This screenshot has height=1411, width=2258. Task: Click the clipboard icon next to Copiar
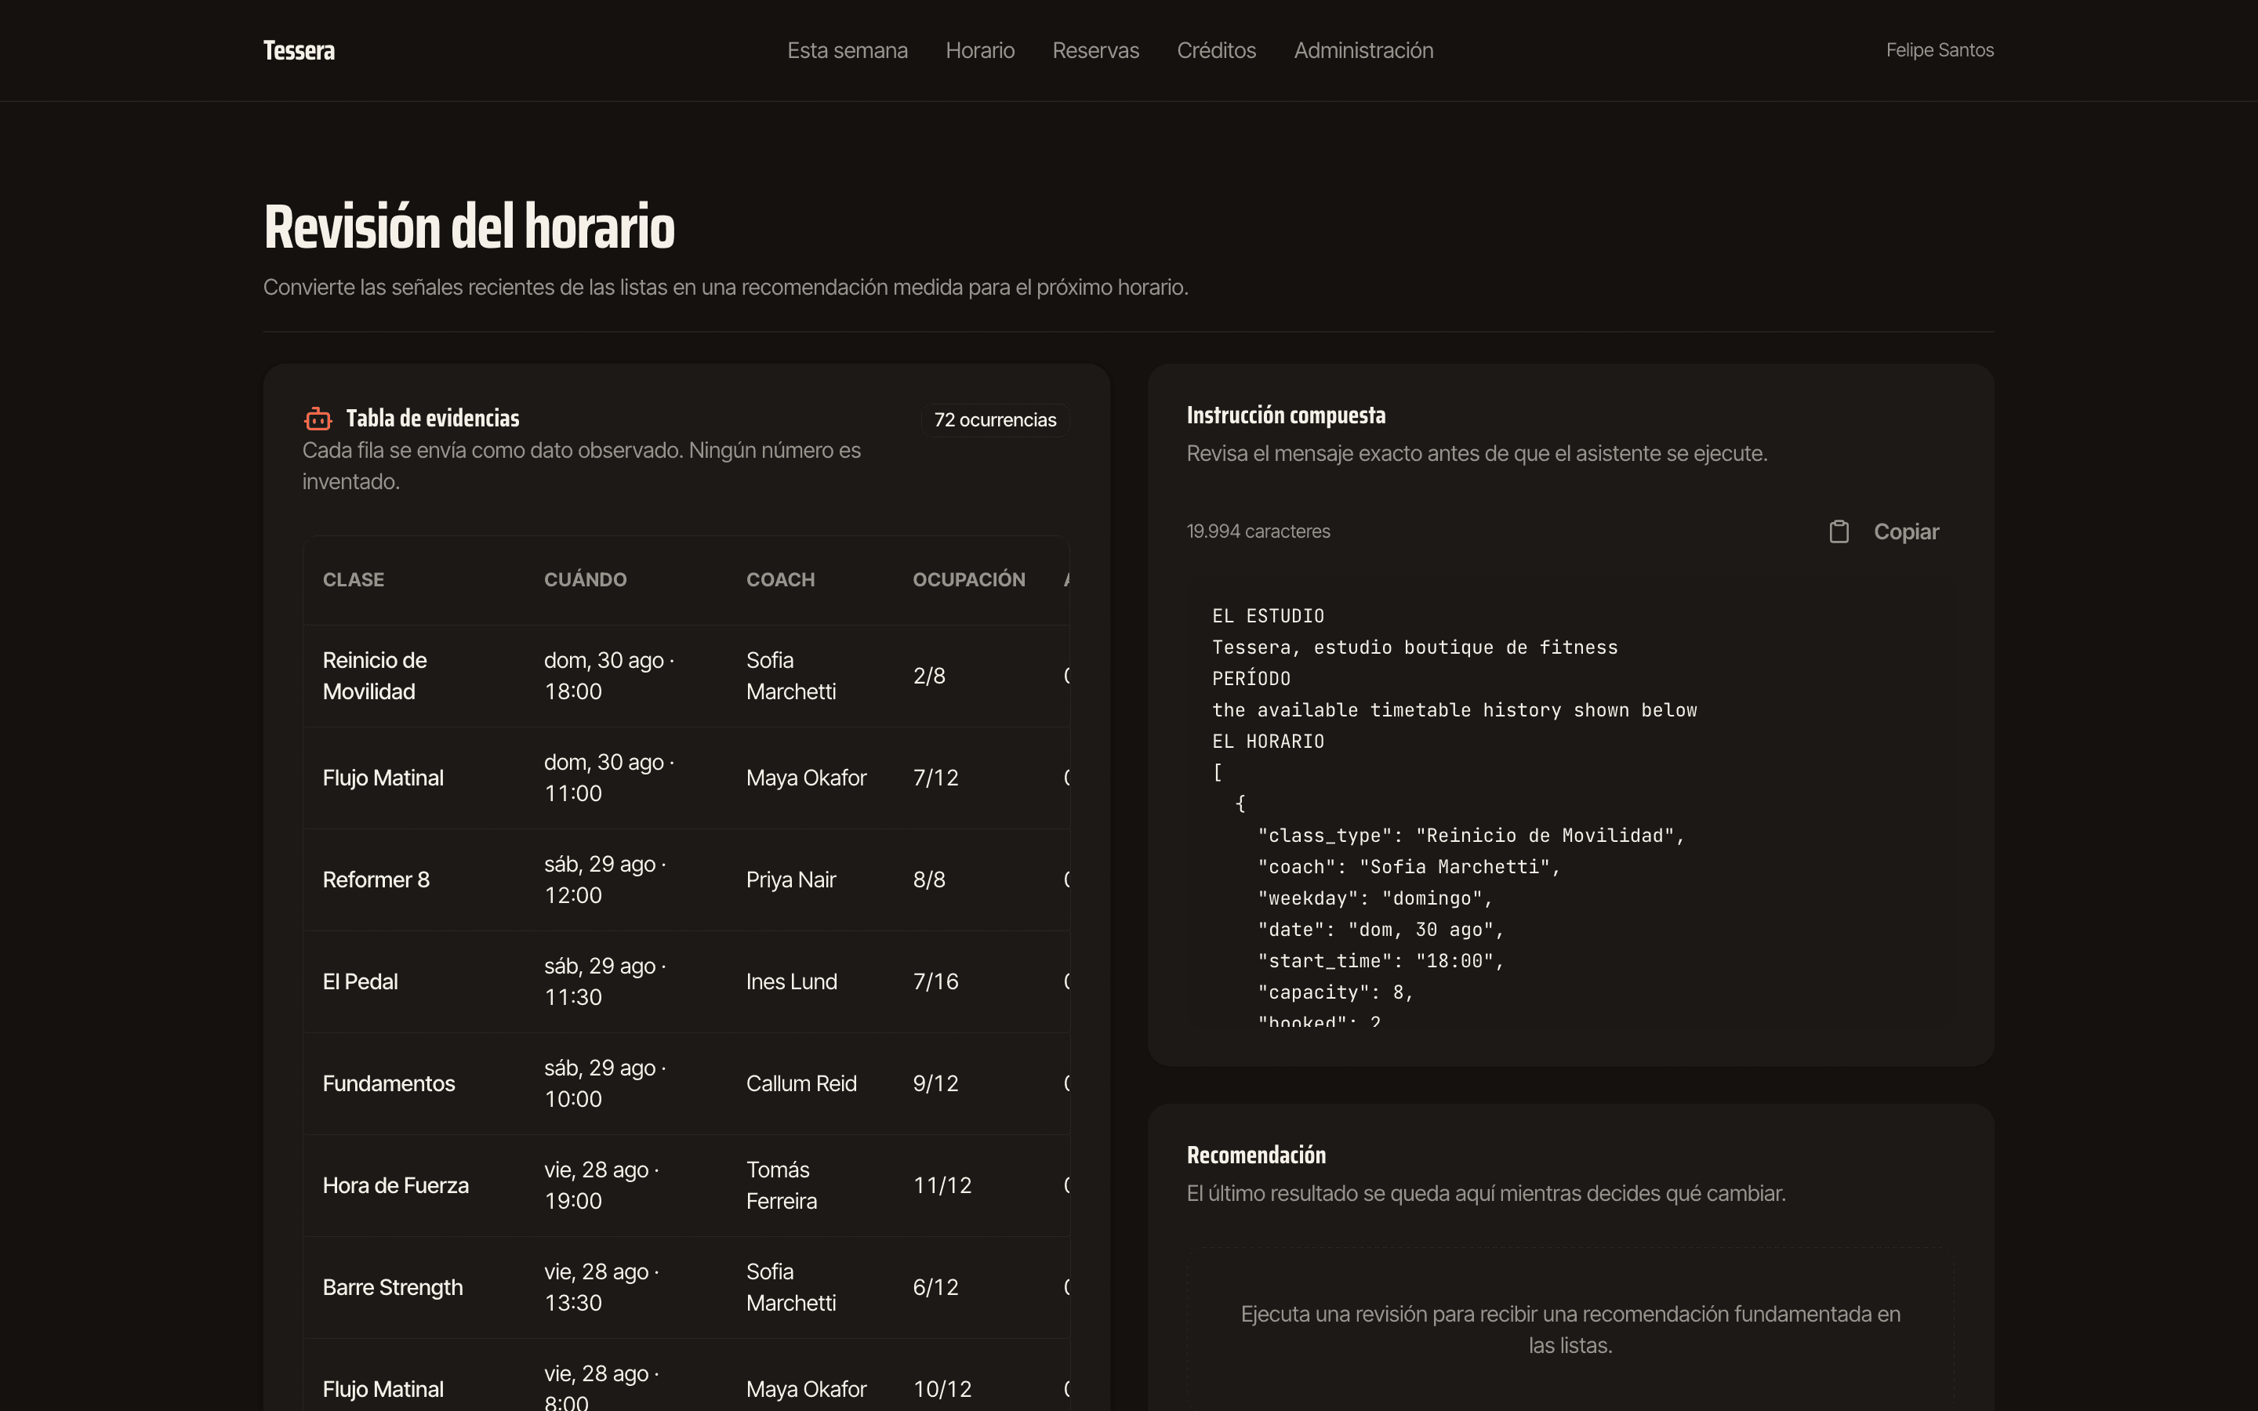(x=1838, y=531)
